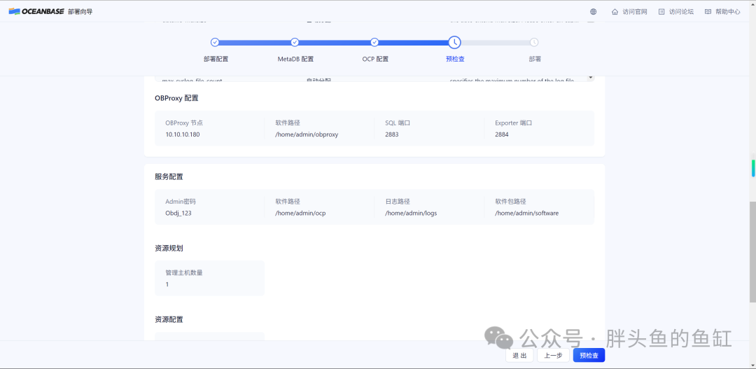Viewport: 756px width, 369px height.
Task: Open the 访问官网 link
Action: (x=634, y=12)
